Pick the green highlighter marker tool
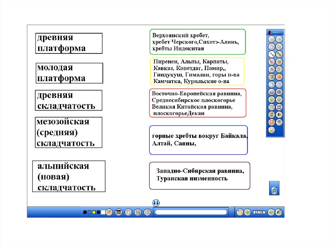The width and height of the screenshot is (331, 248). [279, 54]
